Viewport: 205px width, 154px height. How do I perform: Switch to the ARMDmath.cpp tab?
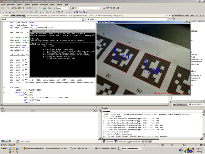pos(32,16)
